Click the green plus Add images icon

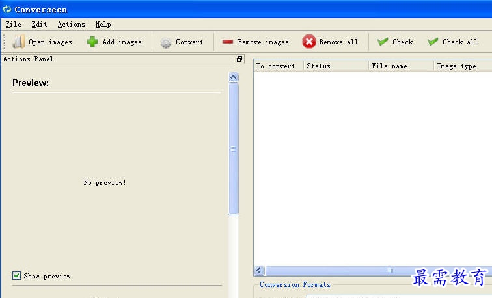92,42
